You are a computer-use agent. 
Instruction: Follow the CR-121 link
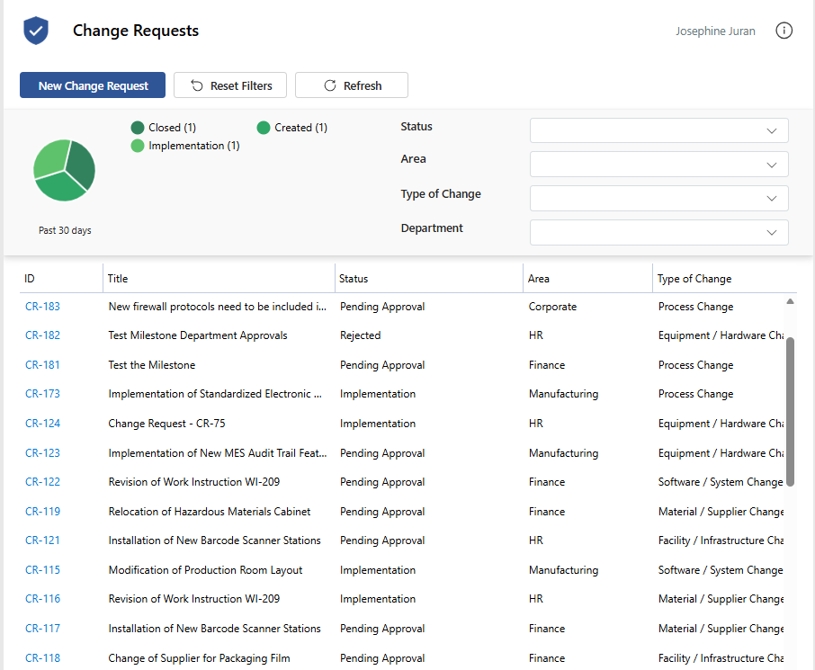[42, 540]
